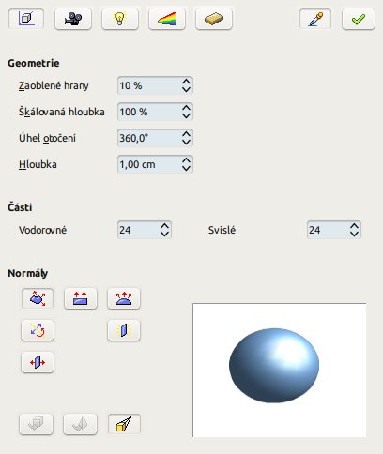The height and width of the screenshot is (454, 383).
Task: Increase Svislé segments with up arrow
Action: [355, 226]
